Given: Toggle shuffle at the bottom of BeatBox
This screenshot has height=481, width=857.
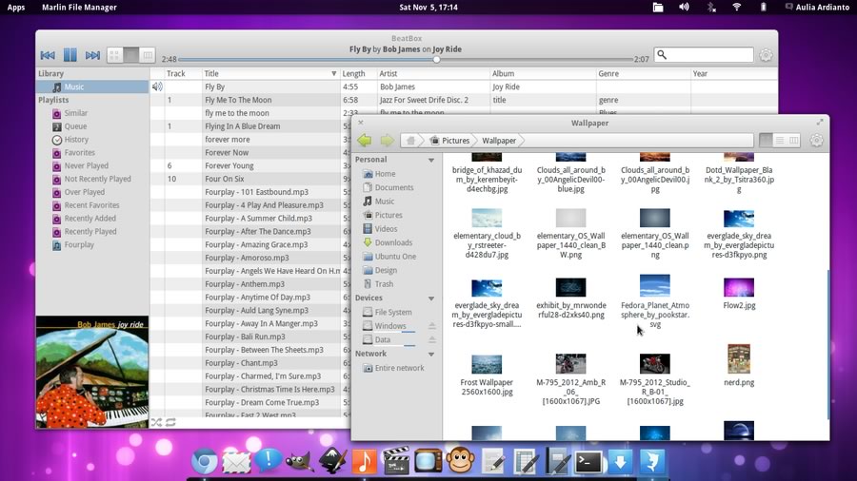Looking at the screenshot, I should pyautogui.click(x=157, y=422).
